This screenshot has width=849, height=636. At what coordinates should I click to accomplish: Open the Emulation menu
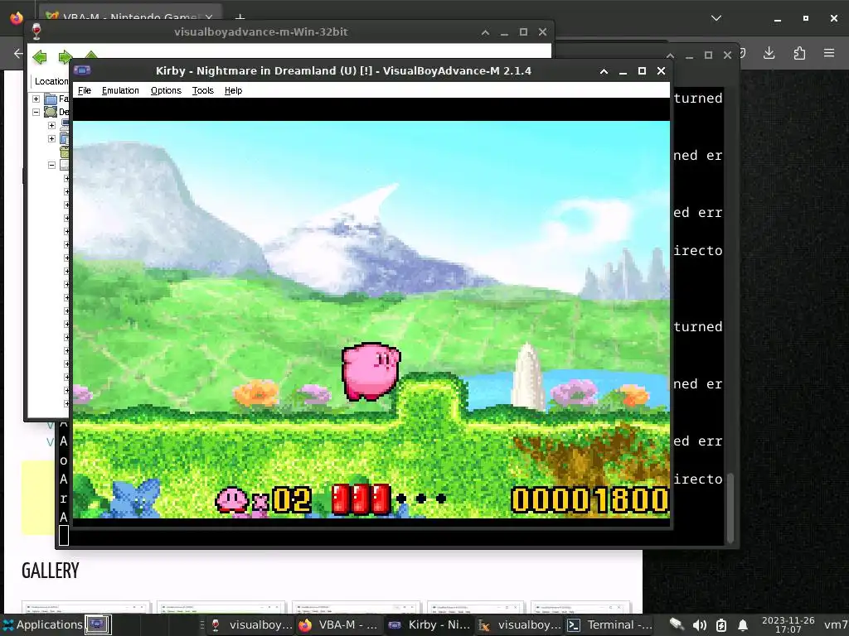pyautogui.click(x=120, y=90)
